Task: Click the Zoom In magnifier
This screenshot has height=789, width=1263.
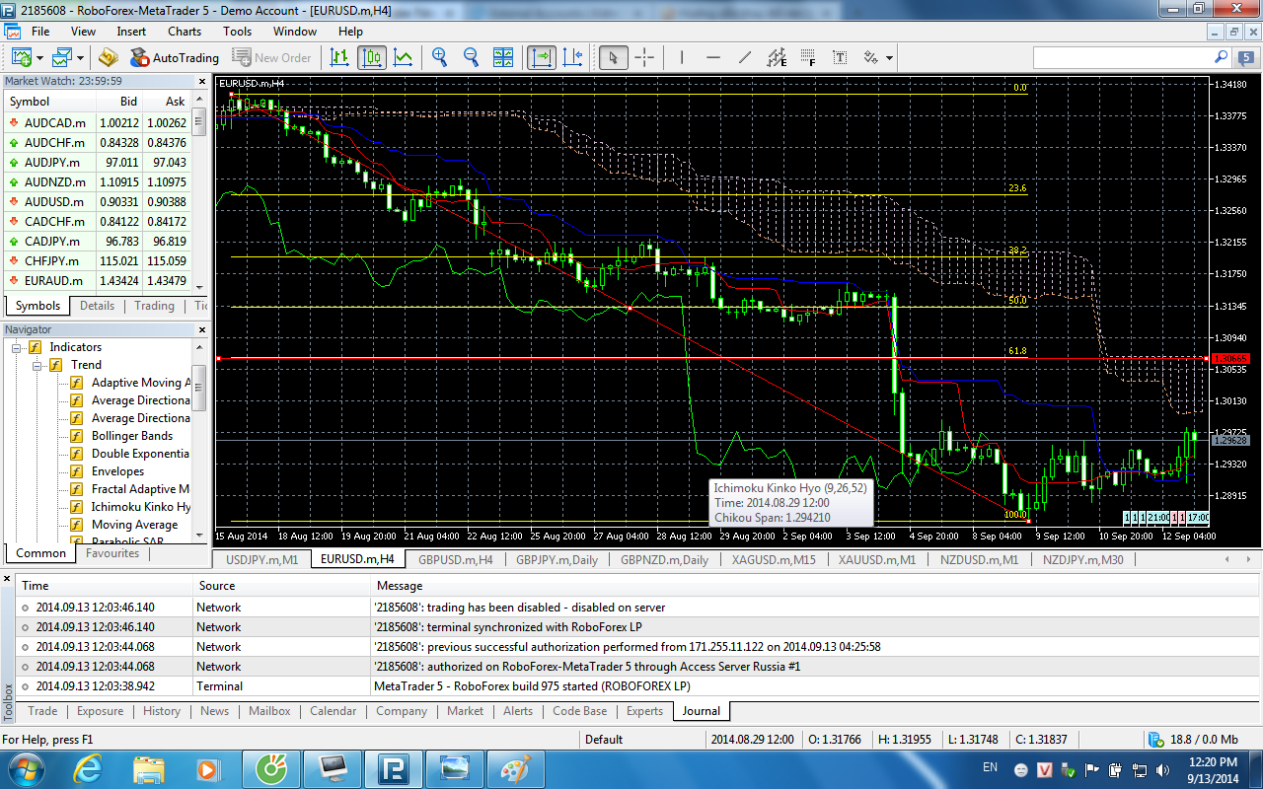Action: tap(440, 57)
